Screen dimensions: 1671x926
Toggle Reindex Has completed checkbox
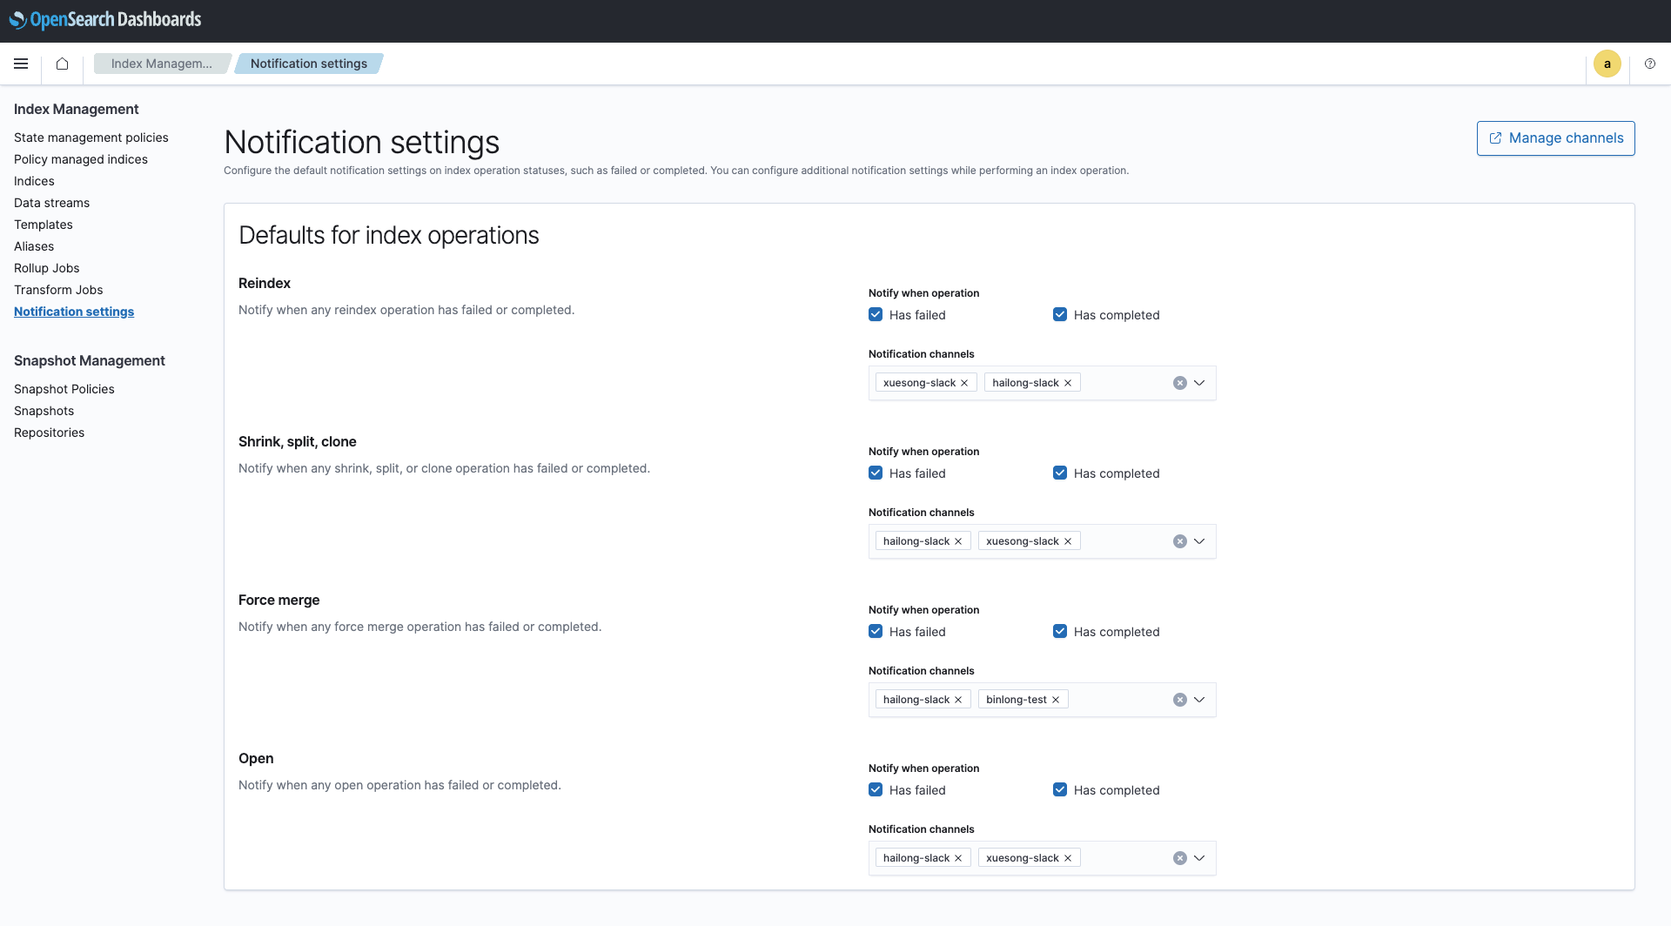[x=1060, y=315]
